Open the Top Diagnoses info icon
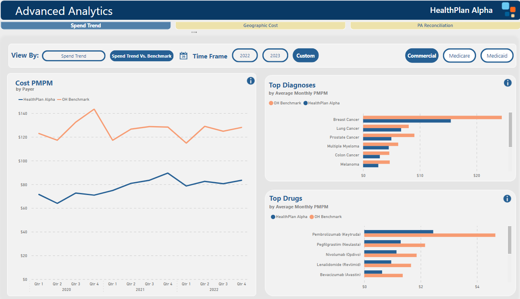The image size is (520, 299). click(x=508, y=83)
